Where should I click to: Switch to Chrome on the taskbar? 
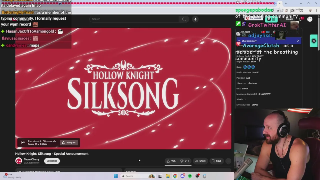pyautogui.click(x=175, y=176)
